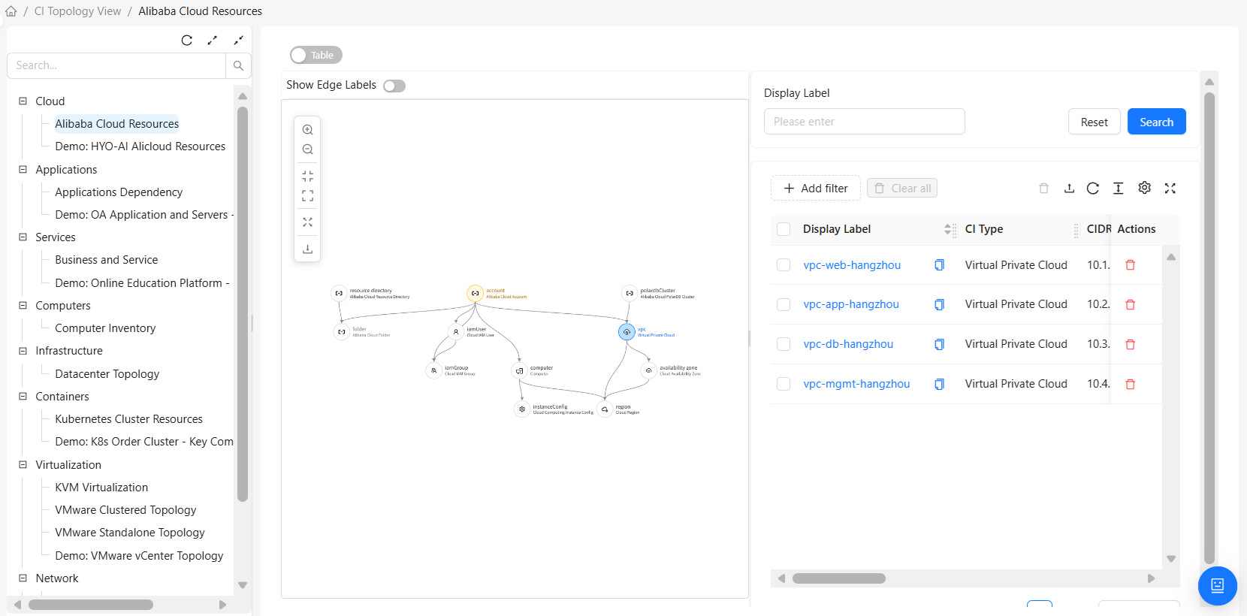1247x616 pixels.
Task: Refresh the topology tree list
Action: (x=187, y=41)
